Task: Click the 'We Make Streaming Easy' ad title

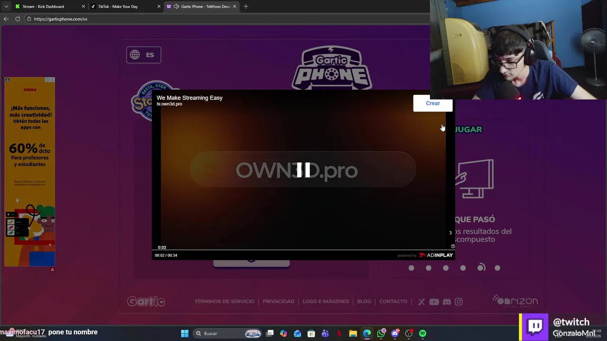Action: pyautogui.click(x=190, y=98)
